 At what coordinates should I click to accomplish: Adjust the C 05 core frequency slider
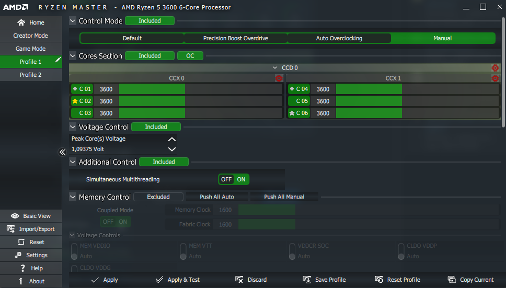[x=418, y=101]
